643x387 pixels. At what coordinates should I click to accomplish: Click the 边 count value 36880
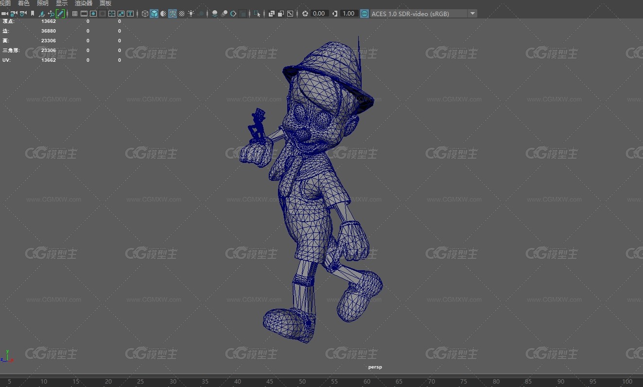(49, 31)
